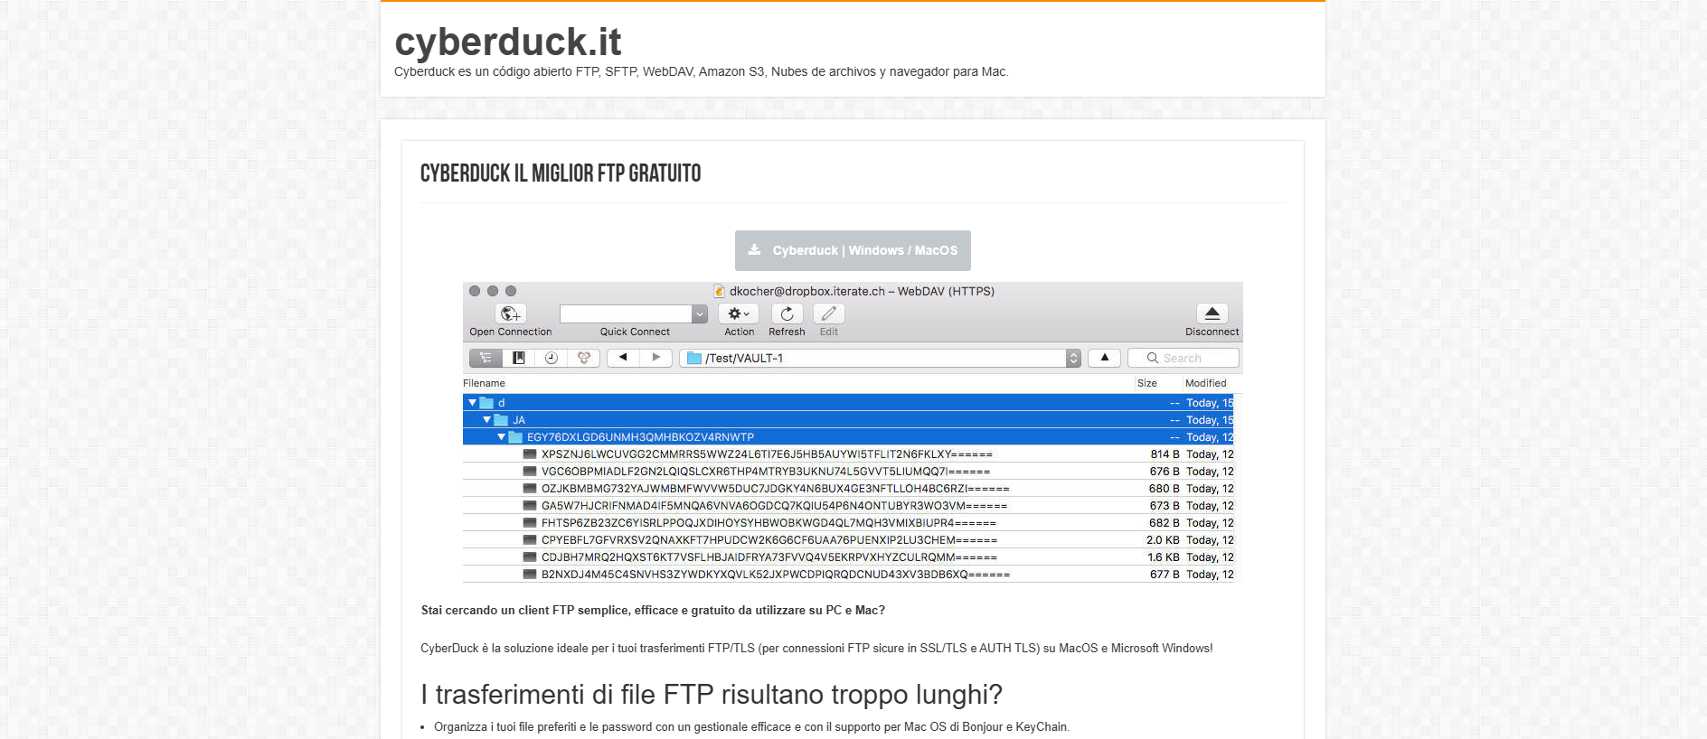
Task: Show the Bonjour view icon
Action: click(x=583, y=358)
